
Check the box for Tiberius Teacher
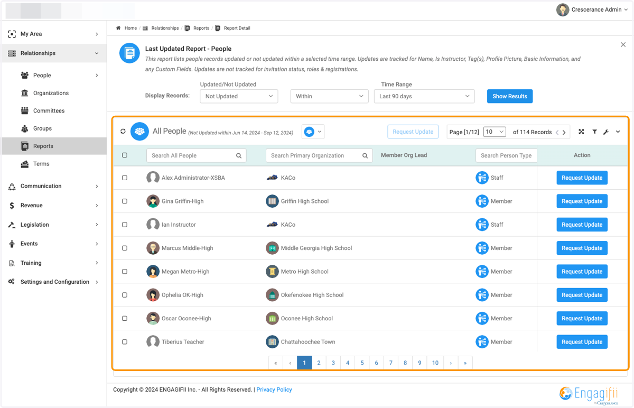tap(125, 341)
